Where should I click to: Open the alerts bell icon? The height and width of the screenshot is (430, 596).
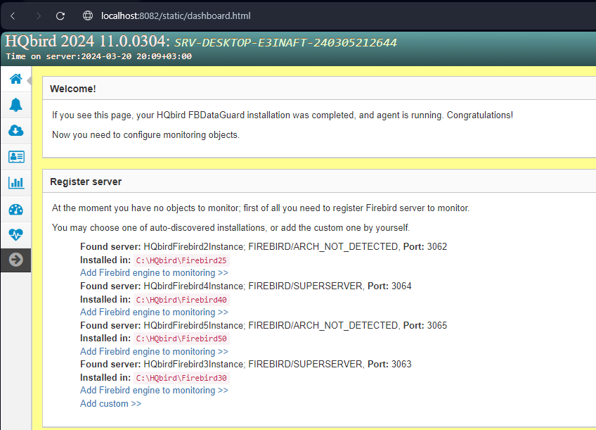point(15,105)
